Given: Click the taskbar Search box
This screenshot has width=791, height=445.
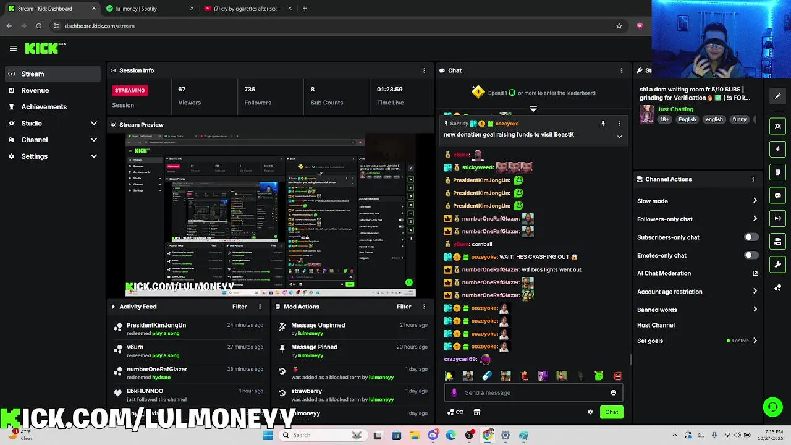Looking at the screenshot, I should pyautogui.click(x=323, y=435).
